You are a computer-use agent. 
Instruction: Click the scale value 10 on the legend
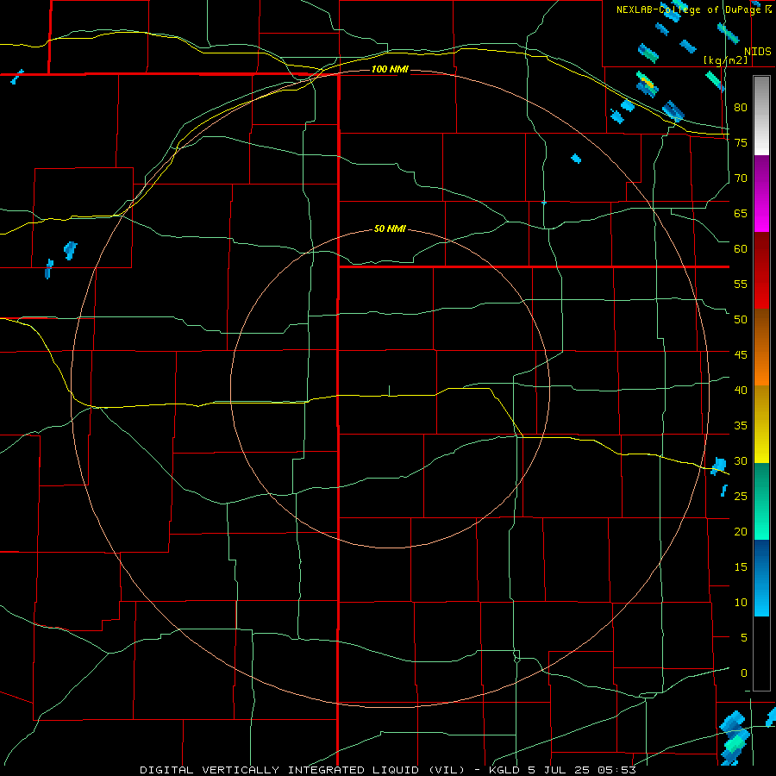coord(741,603)
